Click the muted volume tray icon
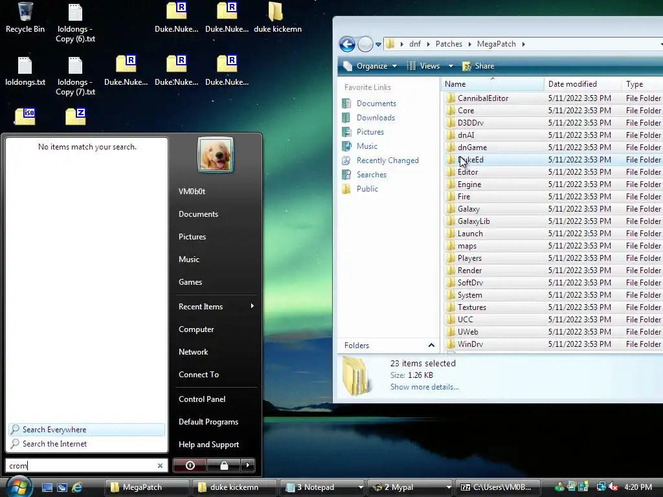This screenshot has height=497, width=663. click(613, 487)
